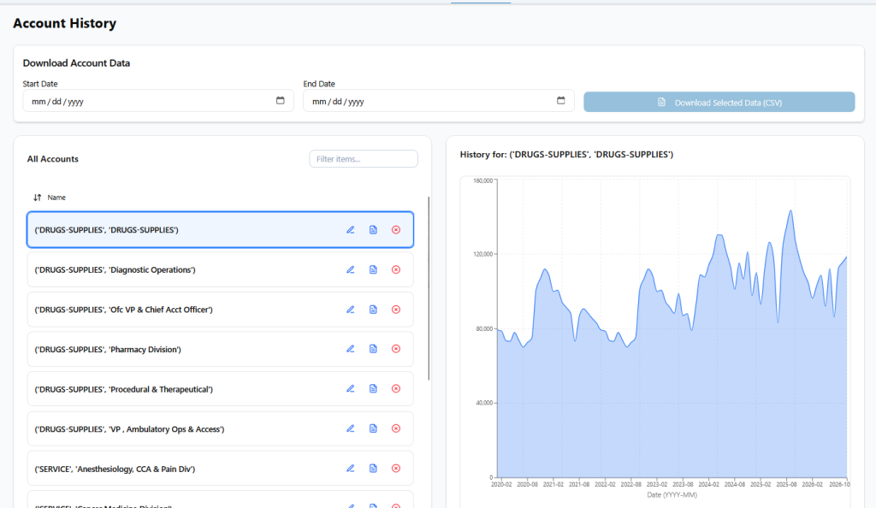Focus the End Date mm/dd/yyyy field
The height and width of the screenshot is (508, 876).
pos(439,101)
